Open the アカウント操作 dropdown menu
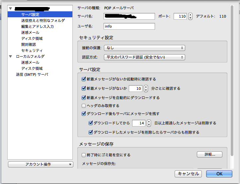The image size is (240, 184). (40, 164)
